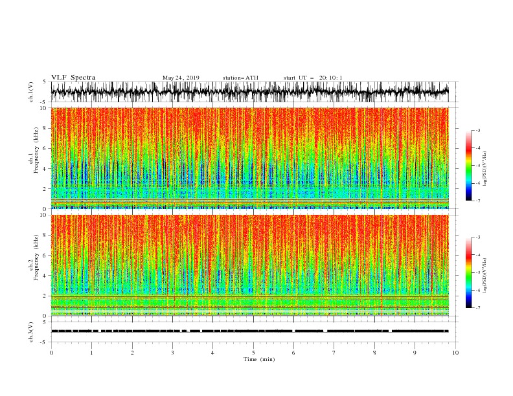This screenshot has height=396, width=513.
Task: Click the "2" kHz tick of ch.2 spectrogram
Action: click(x=45, y=296)
